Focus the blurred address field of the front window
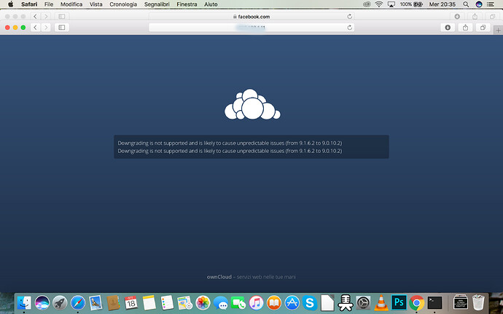This screenshot has width=503, height=314. pyautogui.click(x=251, y=28)
